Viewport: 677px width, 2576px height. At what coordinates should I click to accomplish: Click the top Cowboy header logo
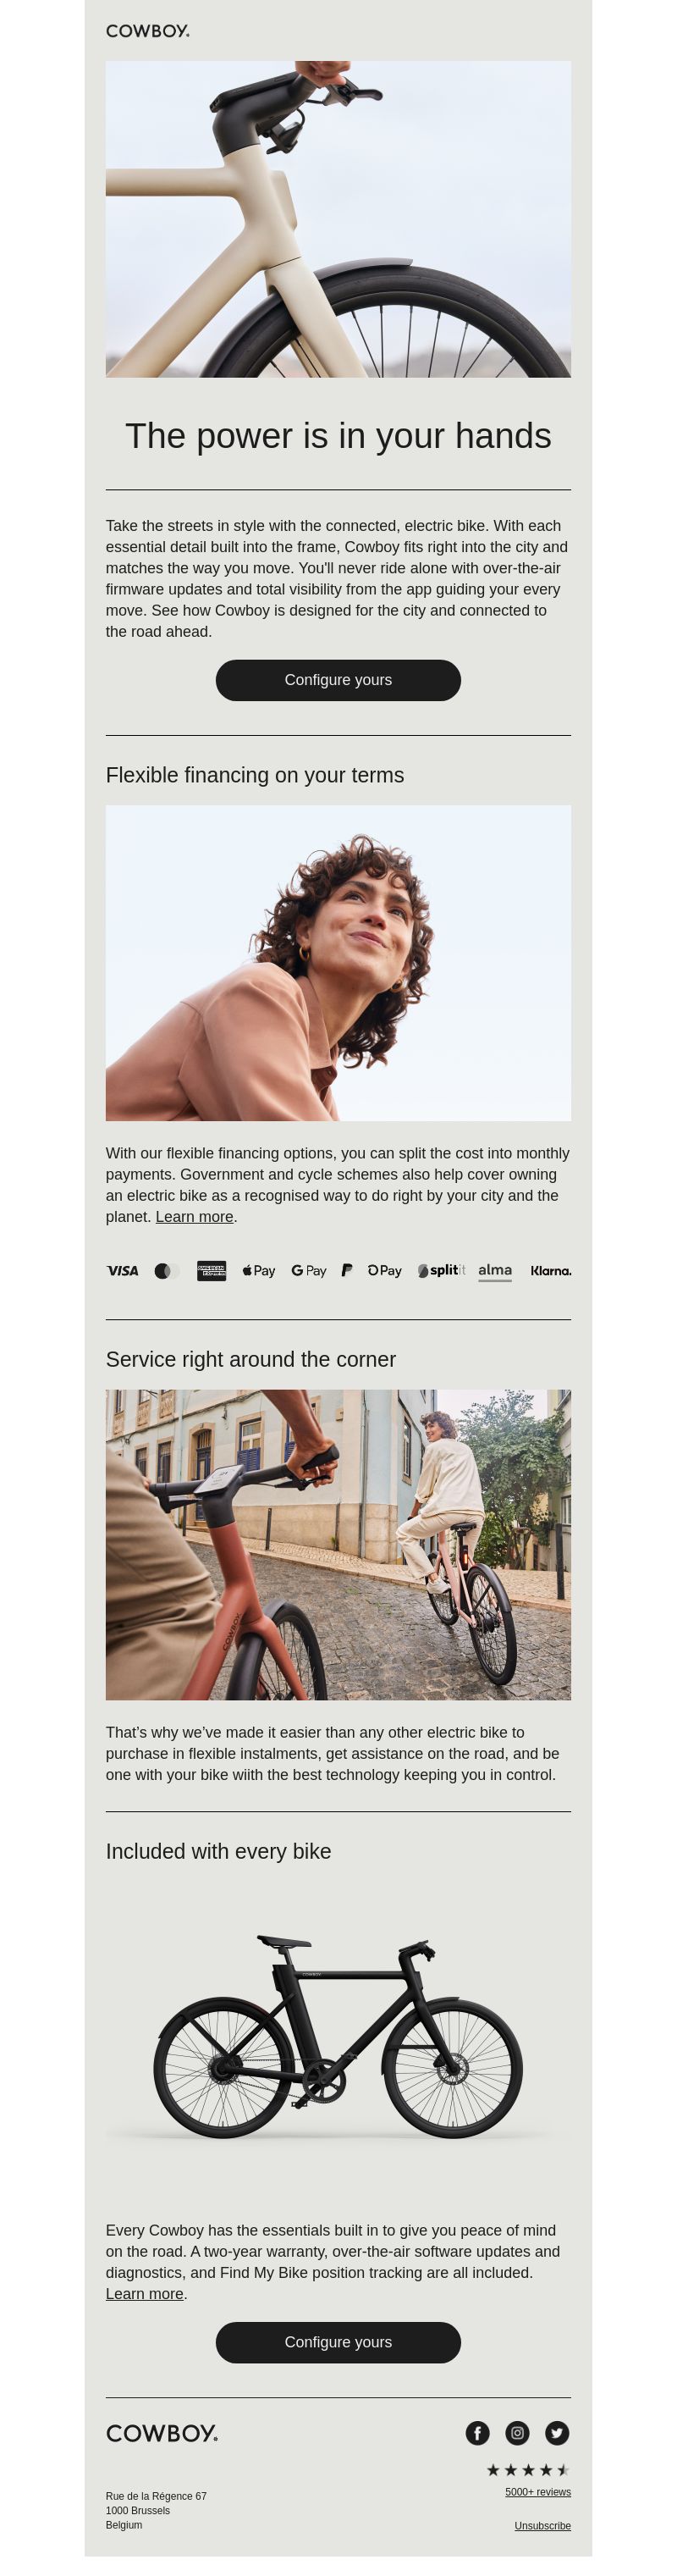click(x=148, y=31)
